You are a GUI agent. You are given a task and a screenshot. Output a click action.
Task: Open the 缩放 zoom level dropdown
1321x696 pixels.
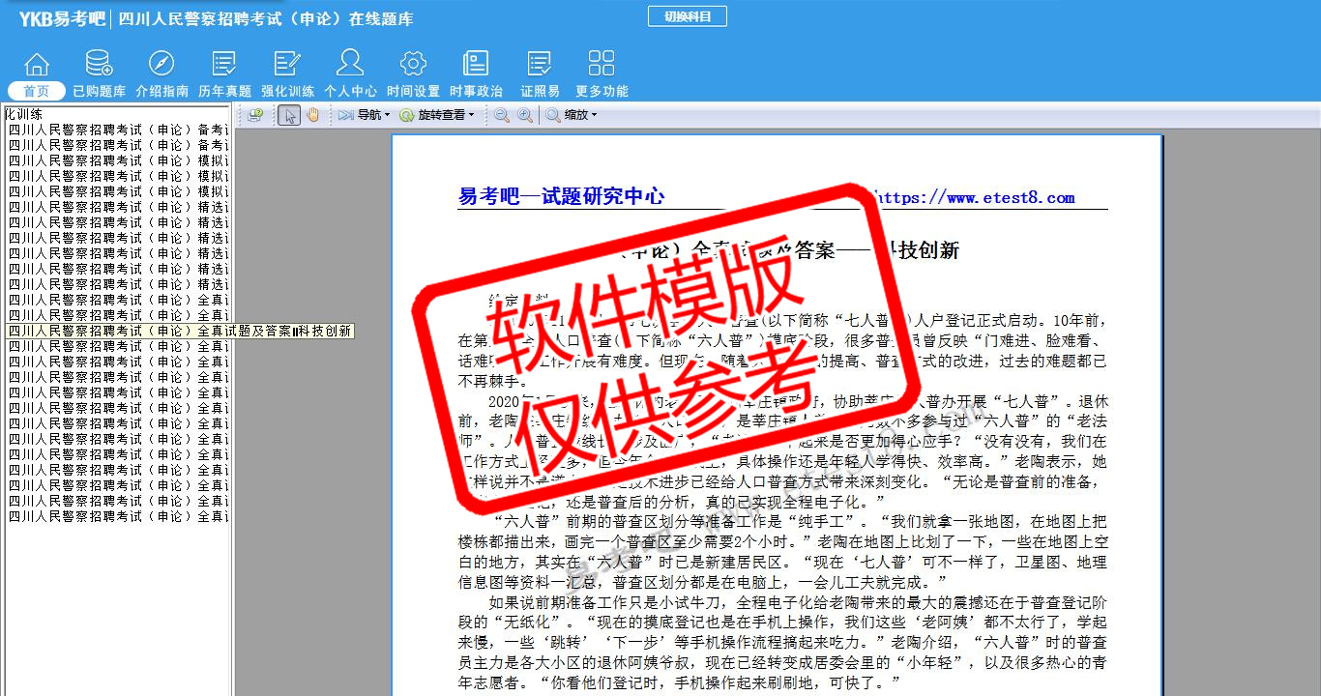(571, 115)
